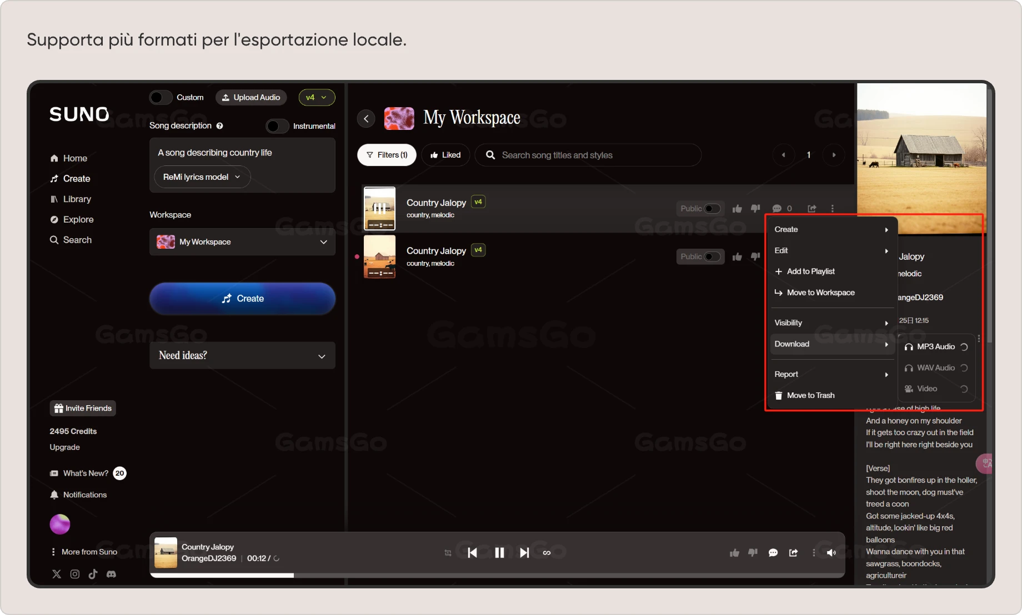Open the Filters (1) button
Viewport: 1022px width, 615px height.
tap(387, 155)
